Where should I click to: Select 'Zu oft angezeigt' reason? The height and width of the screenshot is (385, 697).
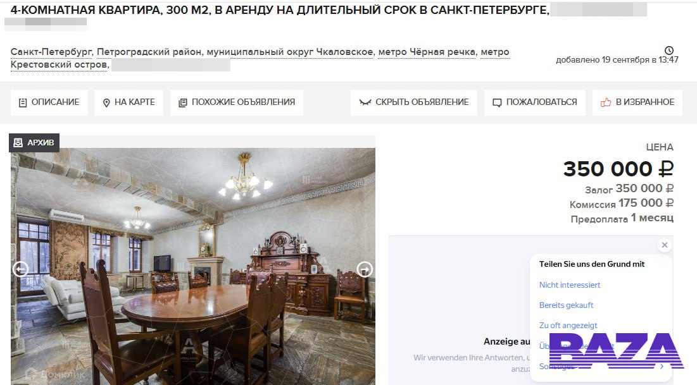568,326
